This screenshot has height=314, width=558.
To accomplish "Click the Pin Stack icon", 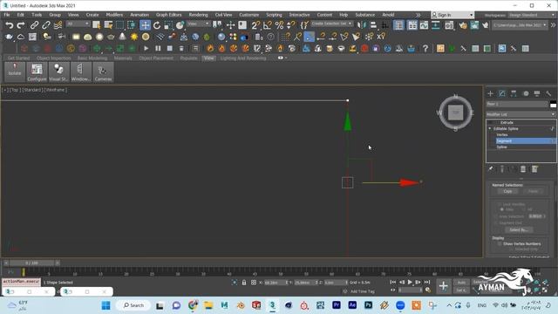I will pyautogui.click(x=491, y=169).
